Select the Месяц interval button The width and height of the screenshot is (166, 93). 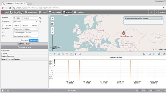coord(34,25)
